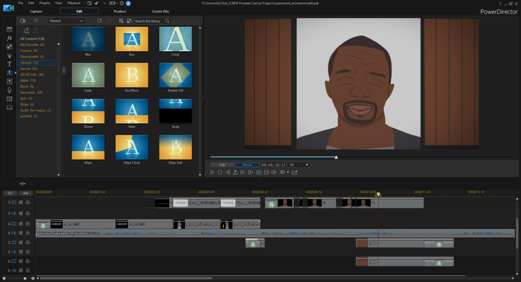The height and width of the screenshot is (282, 521).
Task: Select the Special (33) category
Action: click(x=28, y=69)
